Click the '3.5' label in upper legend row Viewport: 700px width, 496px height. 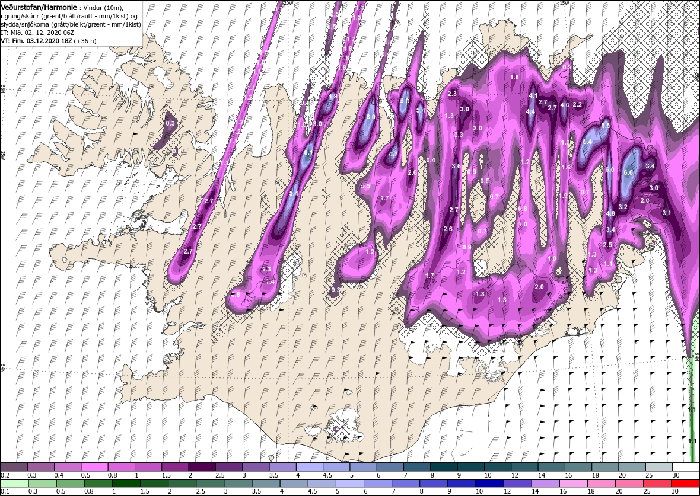point(274,475)
